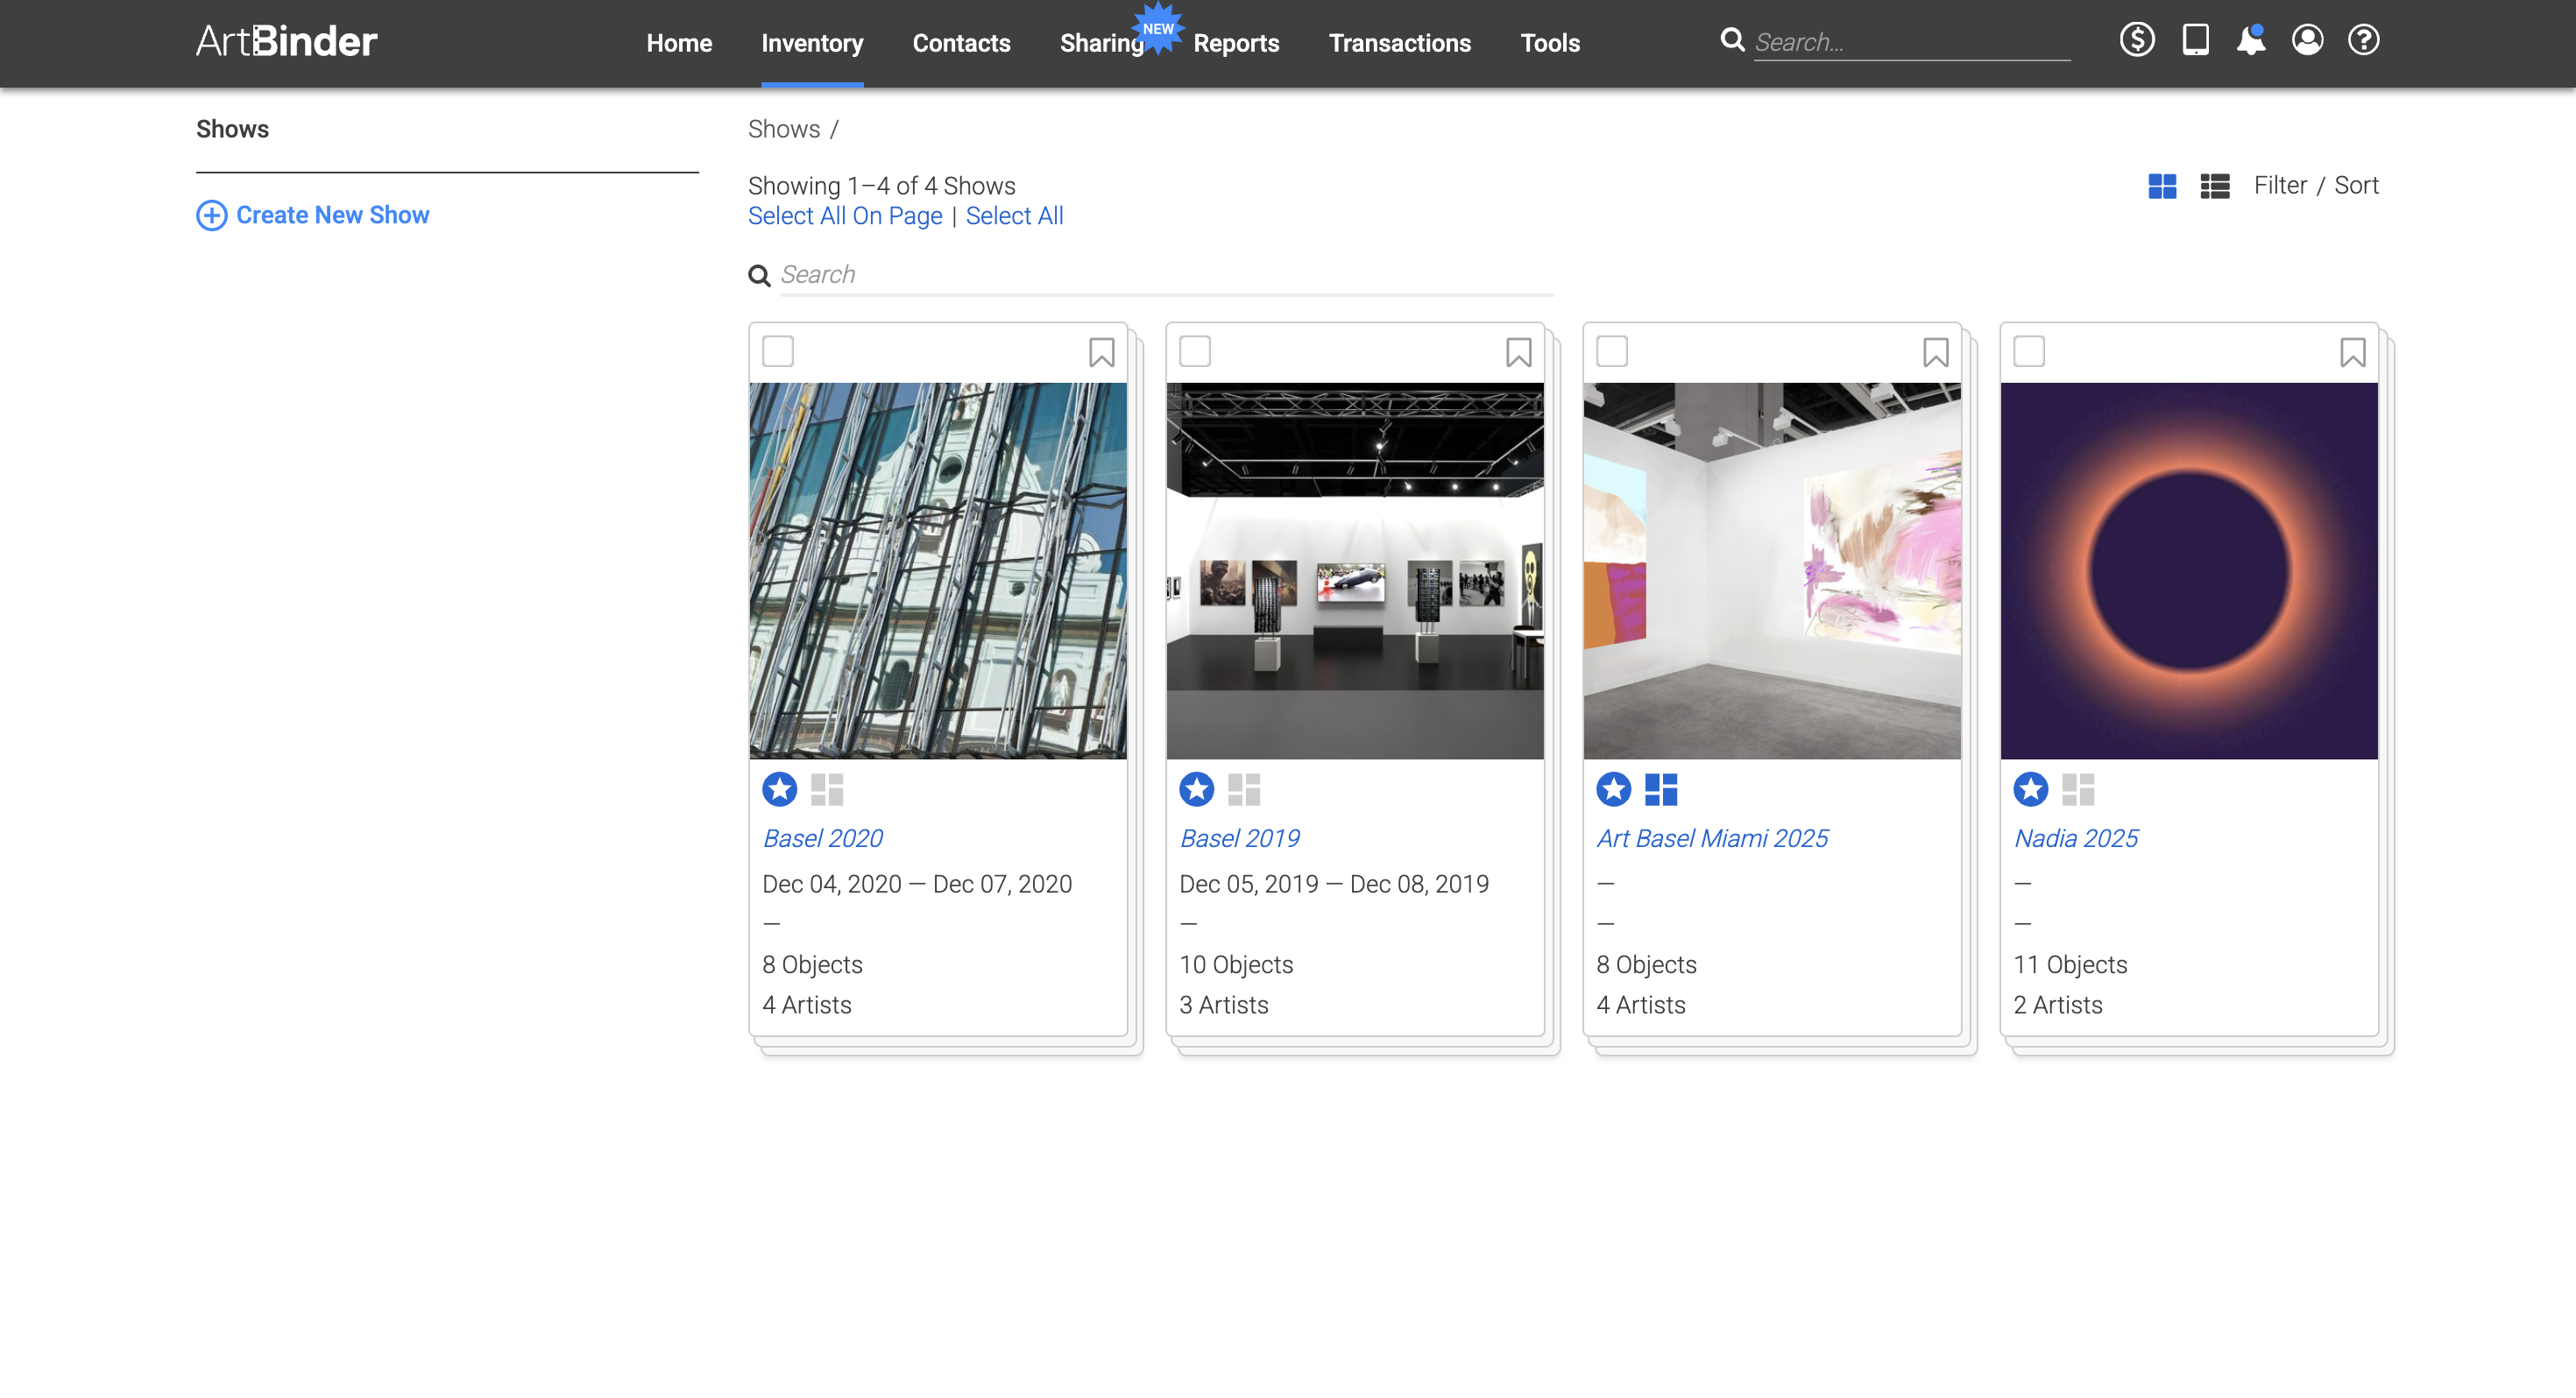Click '11 Objects' on Nadia 2025 card

[2070, 965]
